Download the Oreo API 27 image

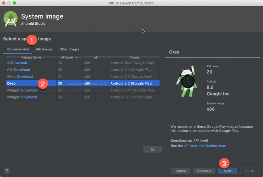point(25,76)
